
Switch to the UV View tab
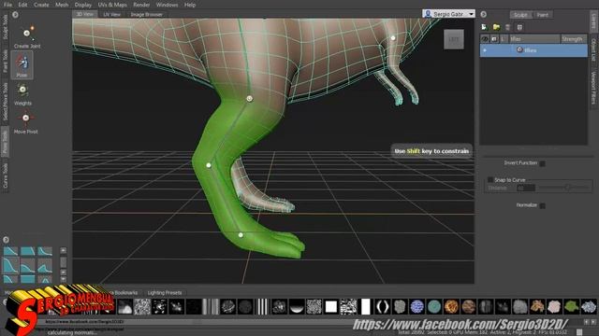112,15
